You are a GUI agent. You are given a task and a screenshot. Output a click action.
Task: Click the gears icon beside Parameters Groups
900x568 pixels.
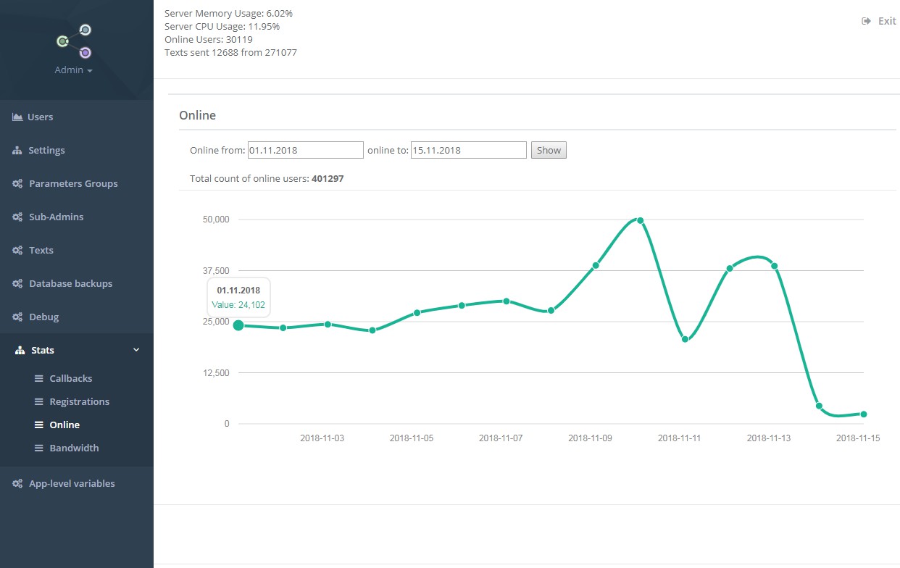pos(17,184)
